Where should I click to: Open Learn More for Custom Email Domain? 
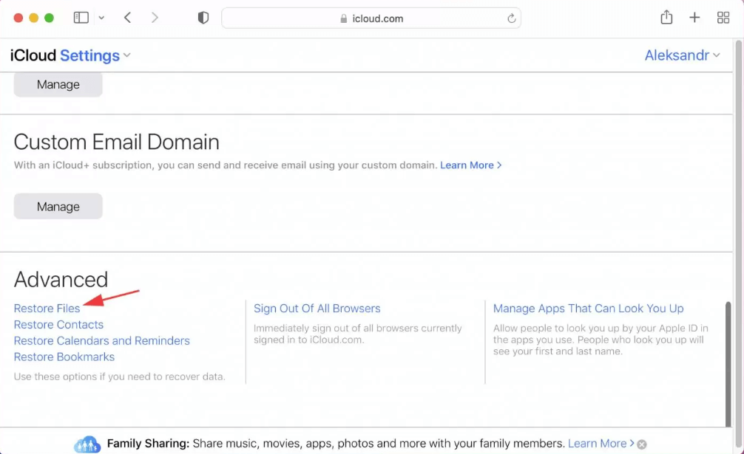click(470, 165)
